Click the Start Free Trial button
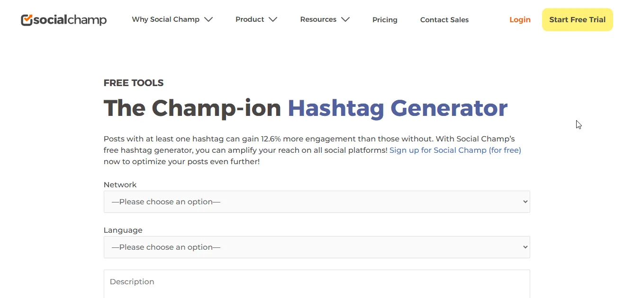 tap(577, 19)
